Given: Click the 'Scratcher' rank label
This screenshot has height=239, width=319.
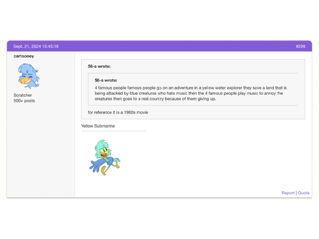Looking at the screenshot, I should coord(23,95).
